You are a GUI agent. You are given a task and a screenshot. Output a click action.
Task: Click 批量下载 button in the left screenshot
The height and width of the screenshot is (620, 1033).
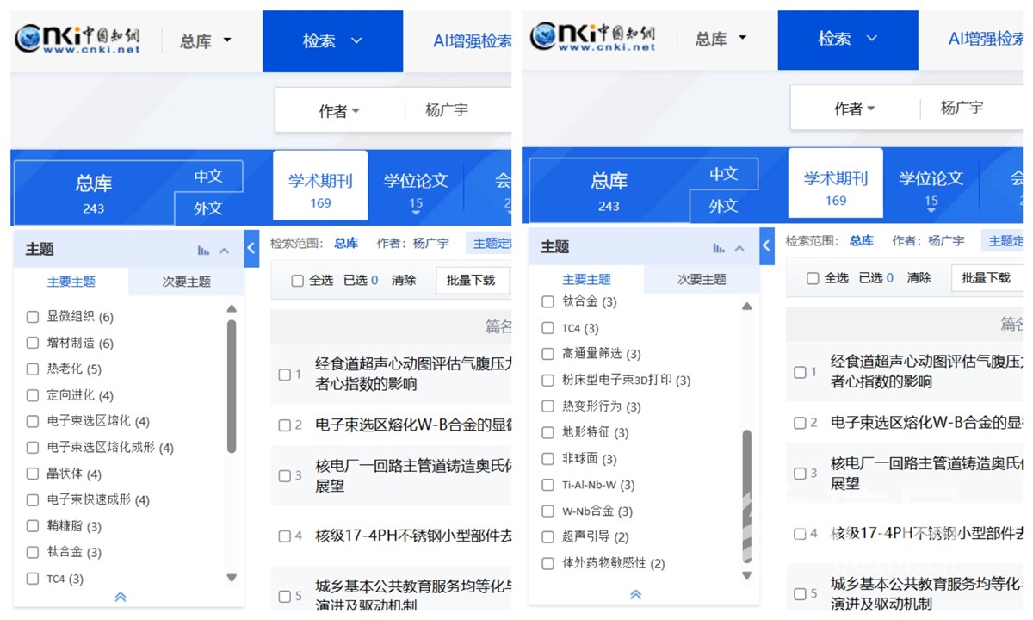471,280
